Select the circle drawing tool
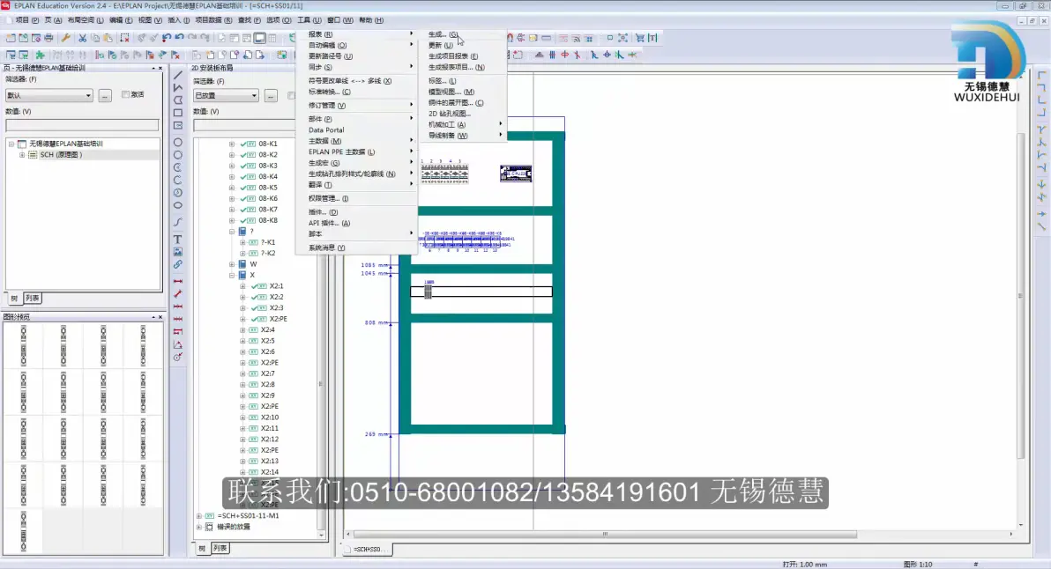Viewport: 1051px width, 569px height. 177,142
